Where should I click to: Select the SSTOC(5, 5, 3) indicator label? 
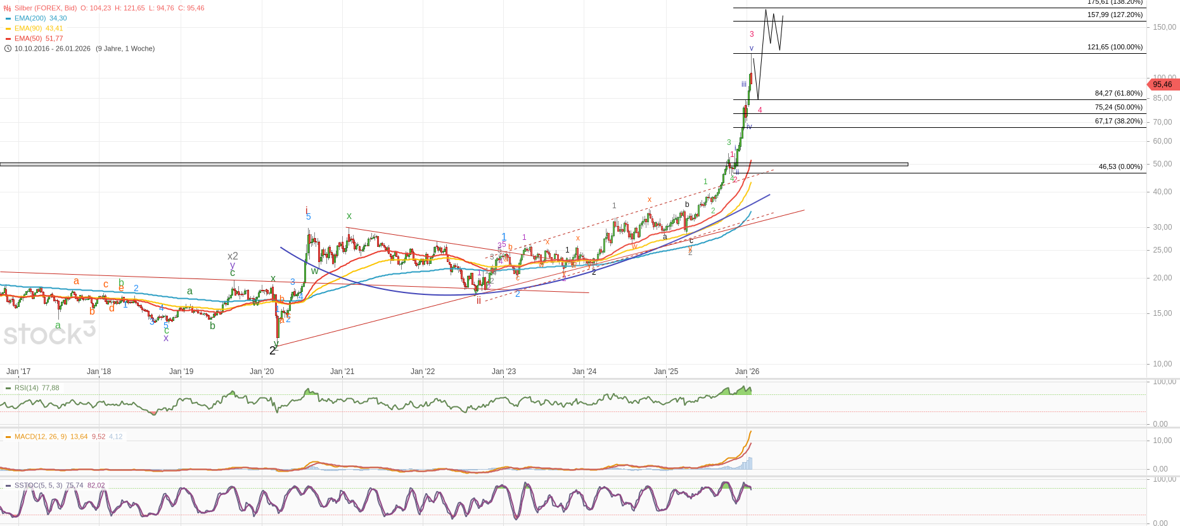(x=39, y=485)
